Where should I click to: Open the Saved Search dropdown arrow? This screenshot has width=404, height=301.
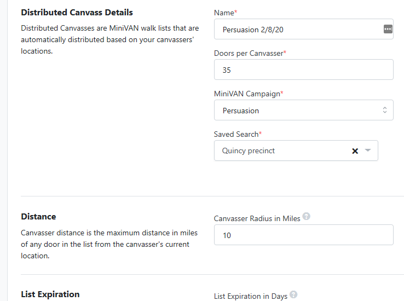[x=368, y=150]
